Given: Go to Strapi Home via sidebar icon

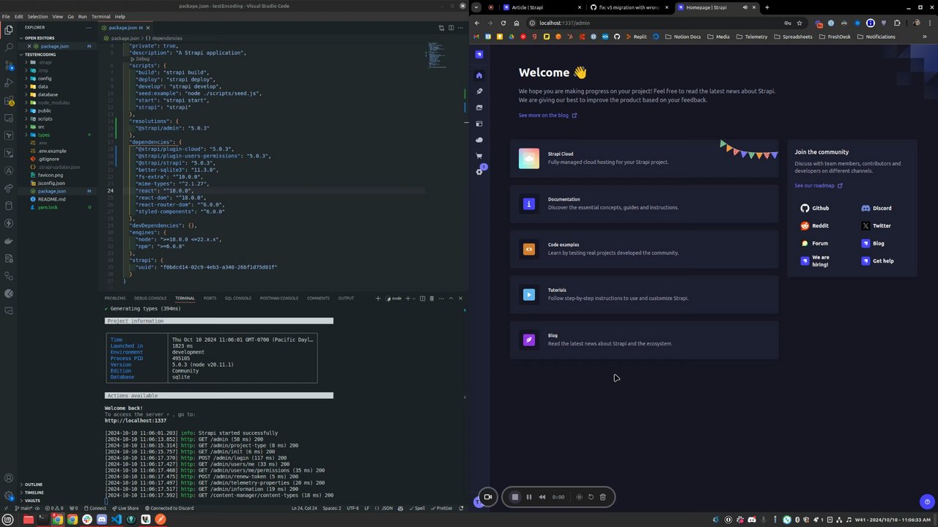Looking at the screenshot, I should [x=479, y=75].
